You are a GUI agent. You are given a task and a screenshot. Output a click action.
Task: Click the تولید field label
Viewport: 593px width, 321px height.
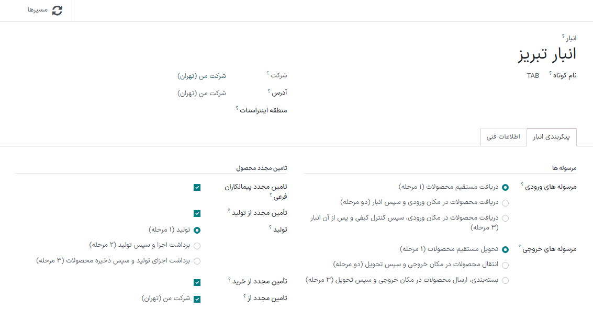tap(280, 230)
